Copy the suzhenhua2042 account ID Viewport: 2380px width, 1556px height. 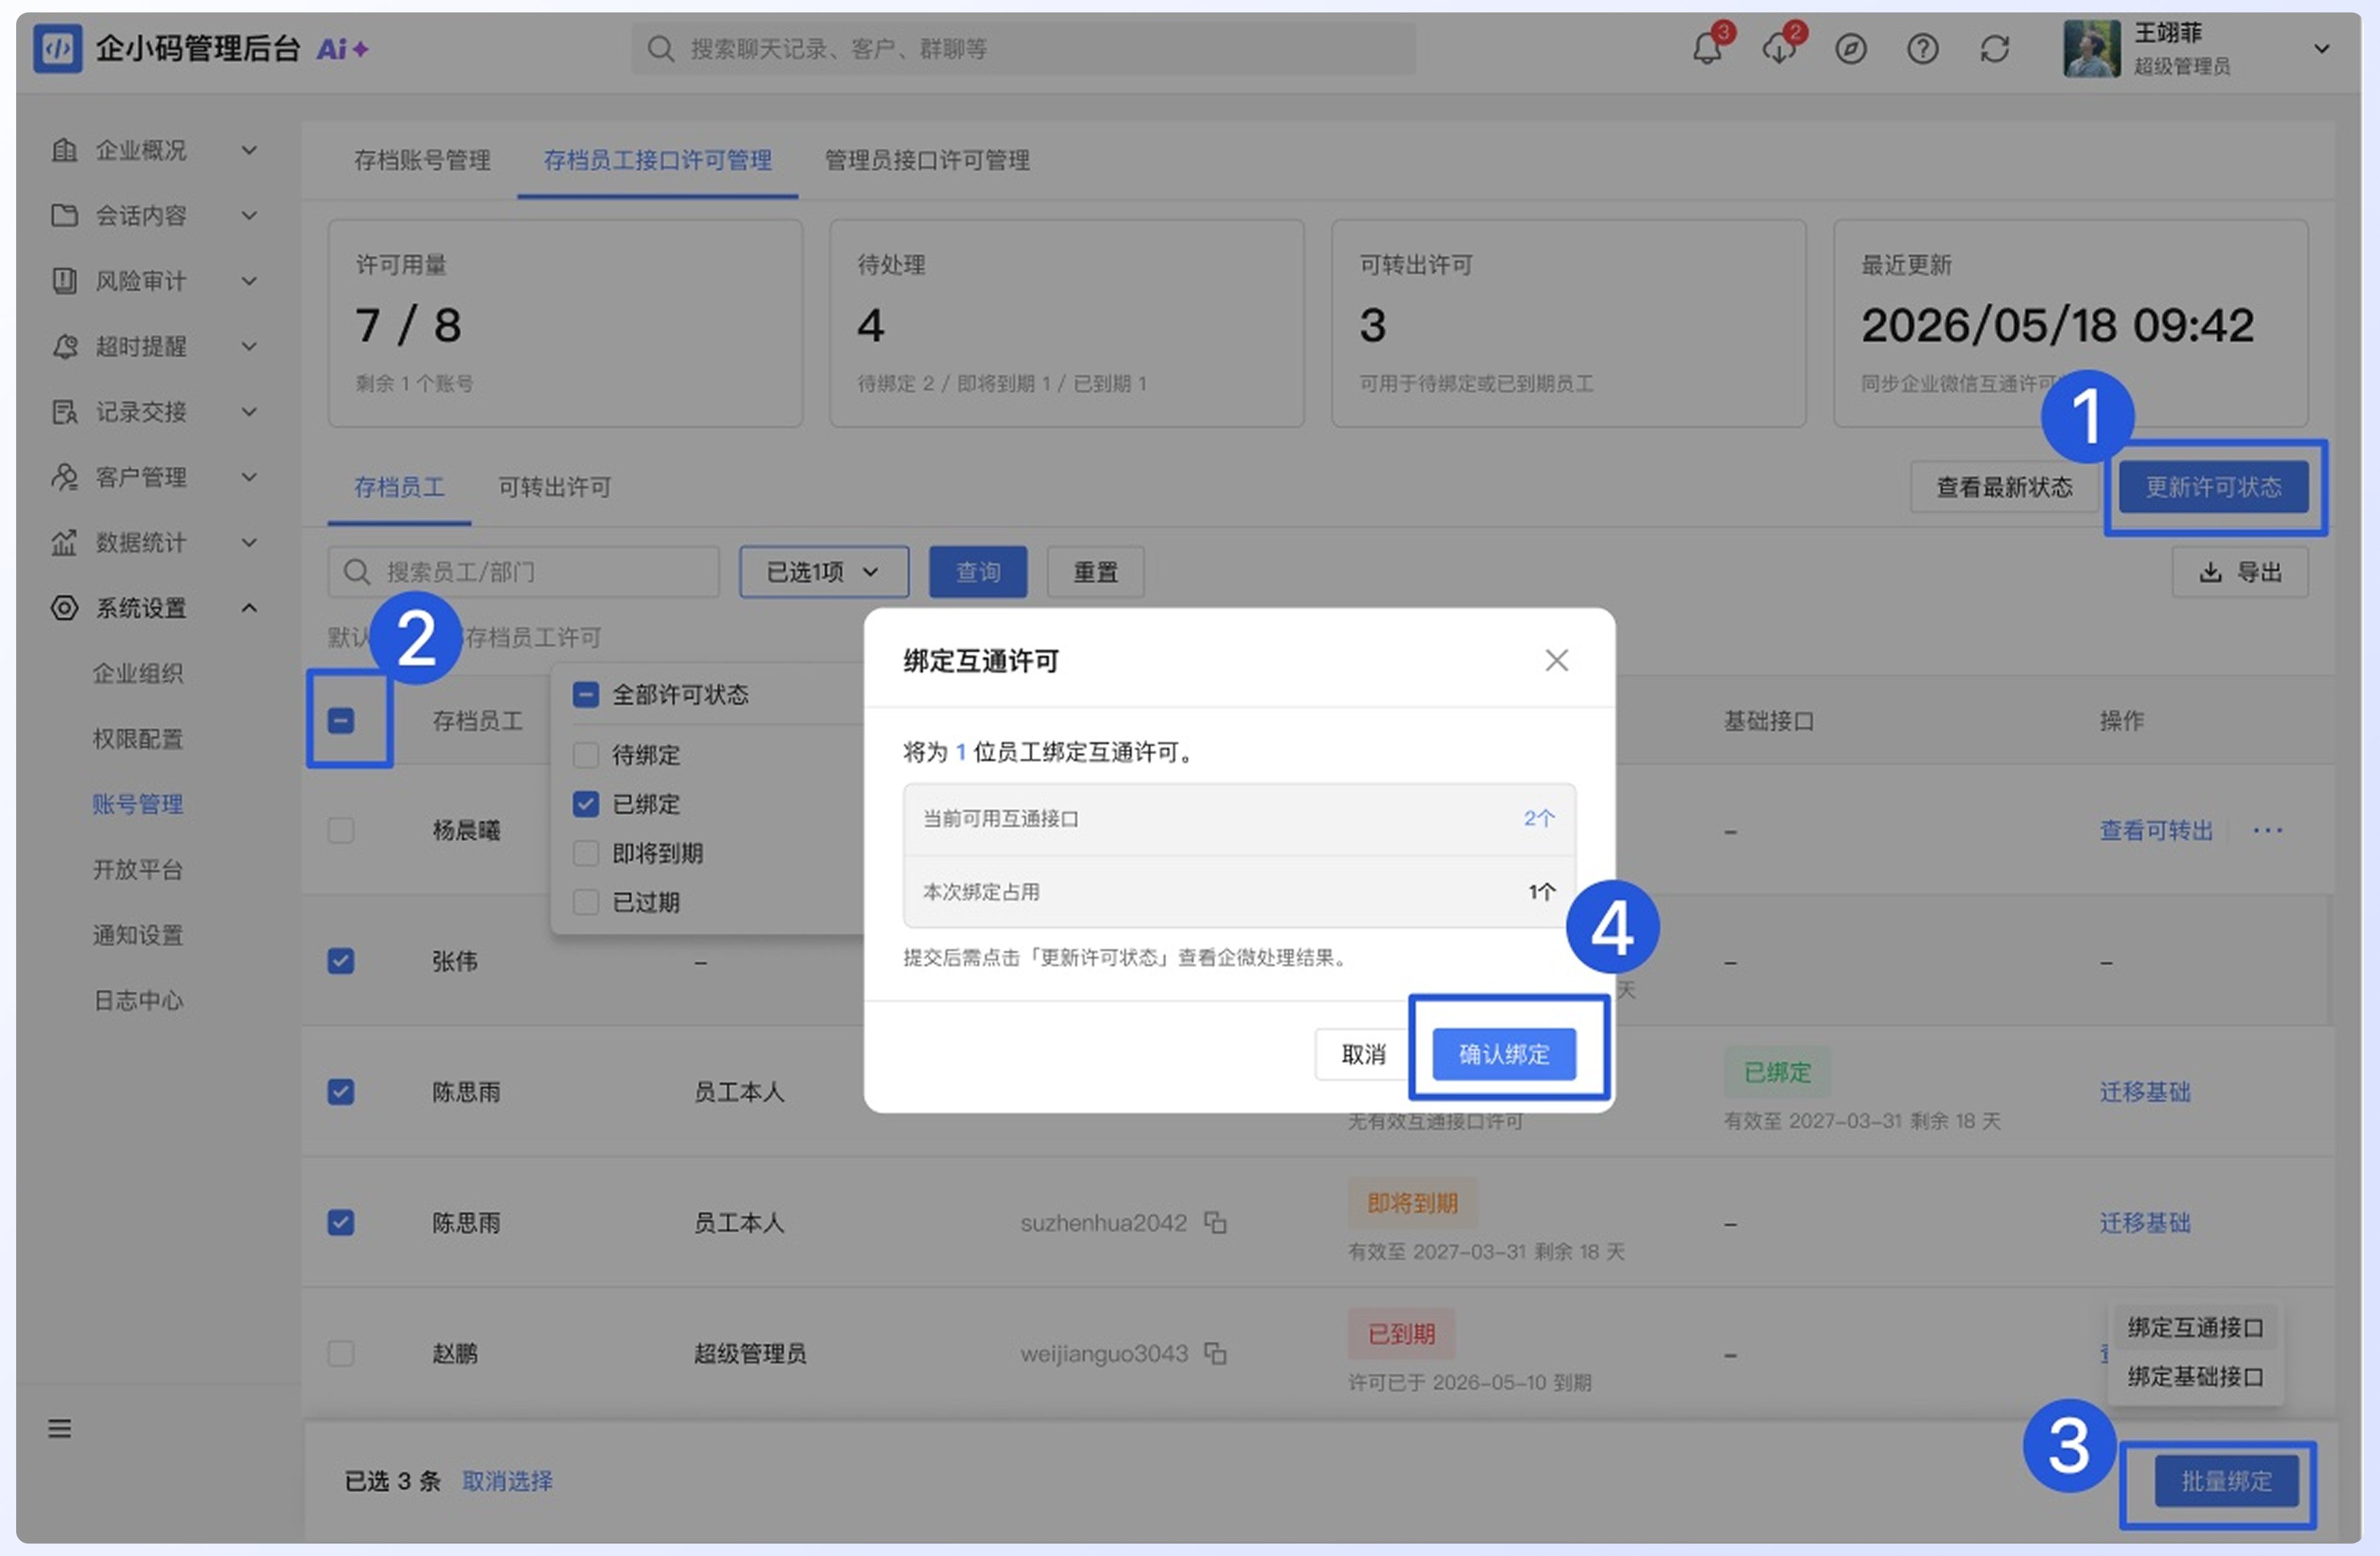(x=1215, y=1222)
